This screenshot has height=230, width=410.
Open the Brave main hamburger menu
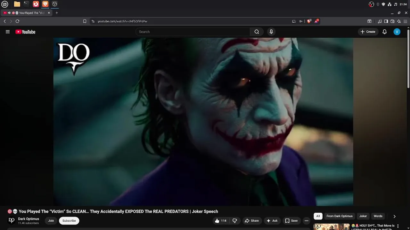coord(406,21)
